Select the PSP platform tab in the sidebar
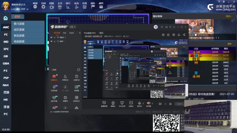 (x=6, y=78)
